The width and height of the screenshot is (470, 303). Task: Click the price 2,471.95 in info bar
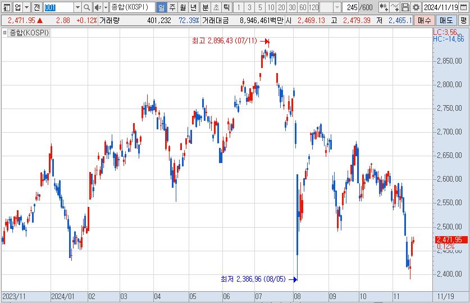[x=21, y=20]
